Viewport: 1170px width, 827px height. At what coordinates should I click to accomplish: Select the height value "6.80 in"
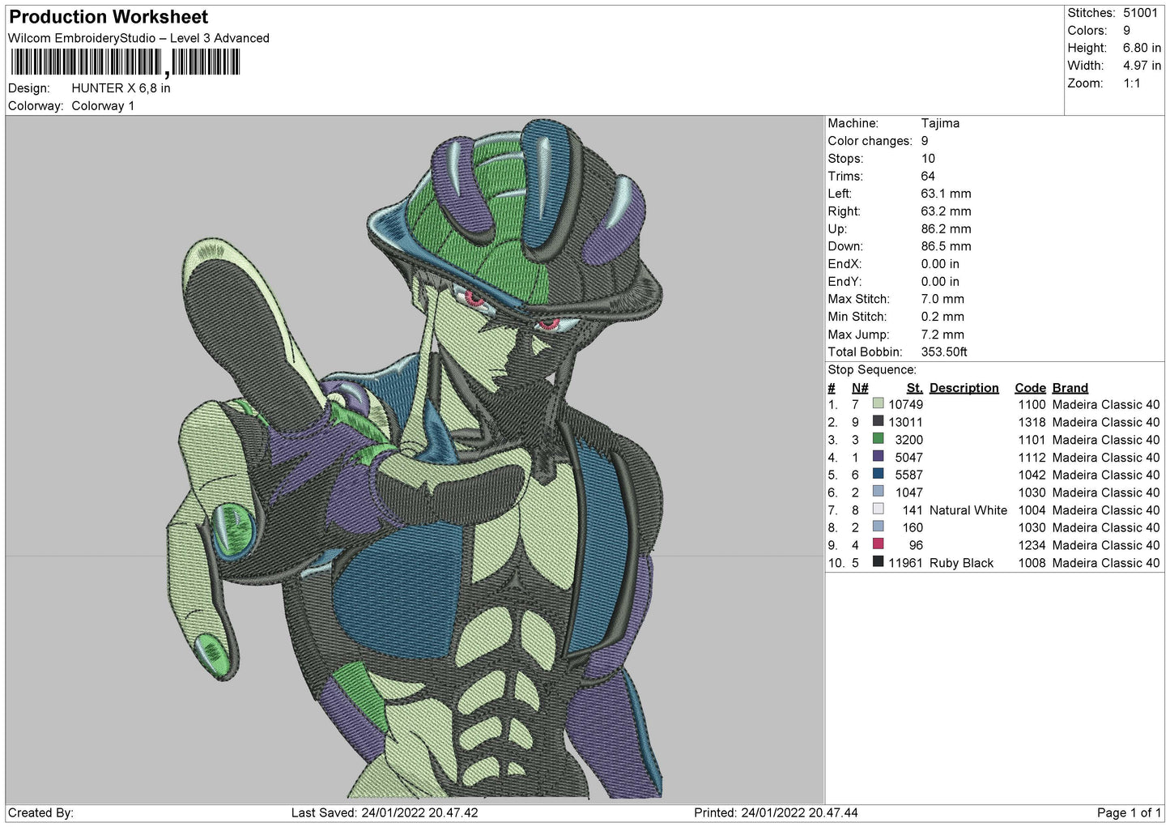pyautogui.click(x=1142, y=48)
